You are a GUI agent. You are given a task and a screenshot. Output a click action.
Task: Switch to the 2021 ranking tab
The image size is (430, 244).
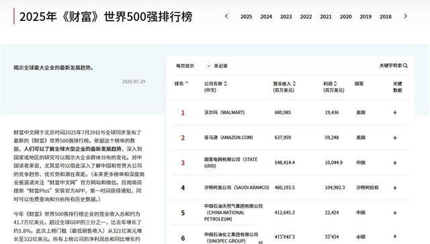tap(326, 17)
